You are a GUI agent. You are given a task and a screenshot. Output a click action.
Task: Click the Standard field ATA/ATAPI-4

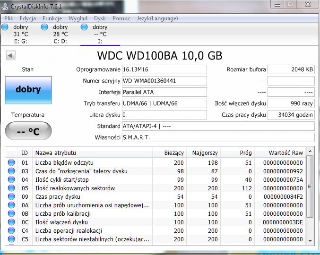tap(218, 126)
